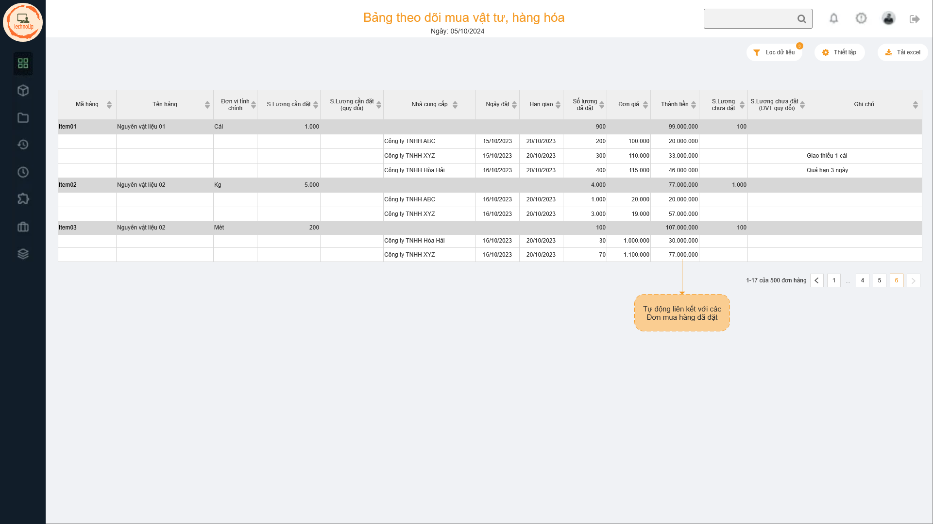Viewport: 933px width, 524px height.
Task: Open the folder icon in sidebar
Action: (x=23, y=118)
